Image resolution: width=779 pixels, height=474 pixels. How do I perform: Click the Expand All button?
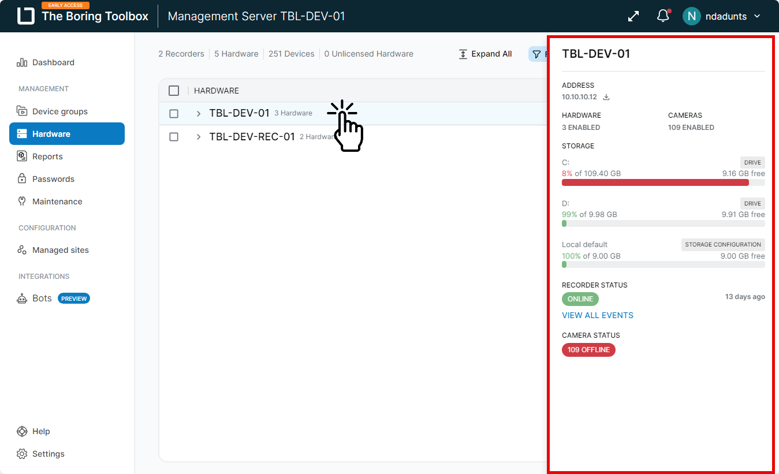486,54
